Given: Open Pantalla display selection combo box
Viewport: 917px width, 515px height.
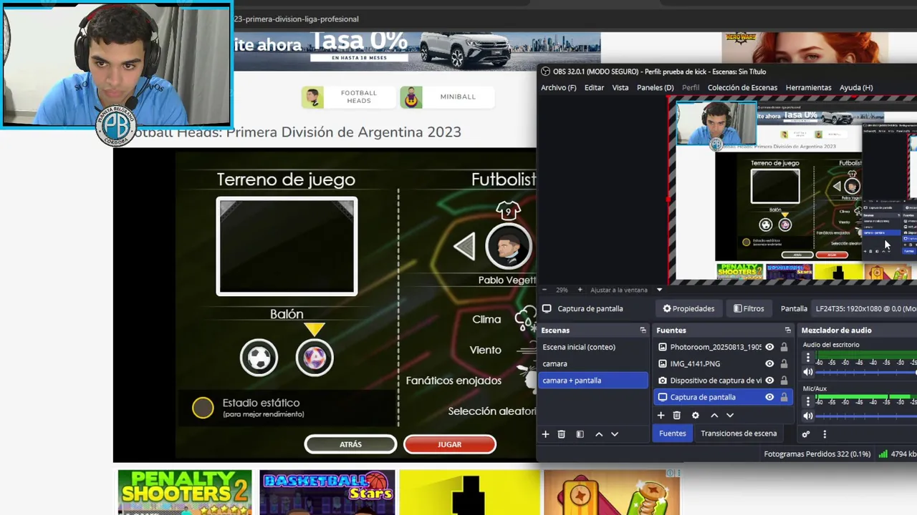Looking at the screenshot, I should [x=865, y=308].
